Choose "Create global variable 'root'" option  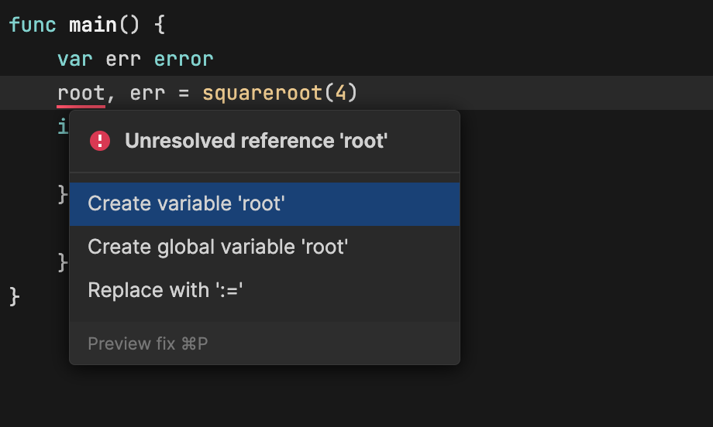tap(218, 247)
